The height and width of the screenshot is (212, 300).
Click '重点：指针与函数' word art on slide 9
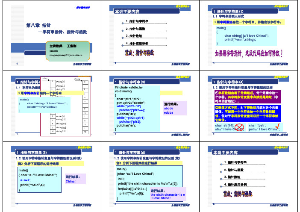(x=238, y=194)
